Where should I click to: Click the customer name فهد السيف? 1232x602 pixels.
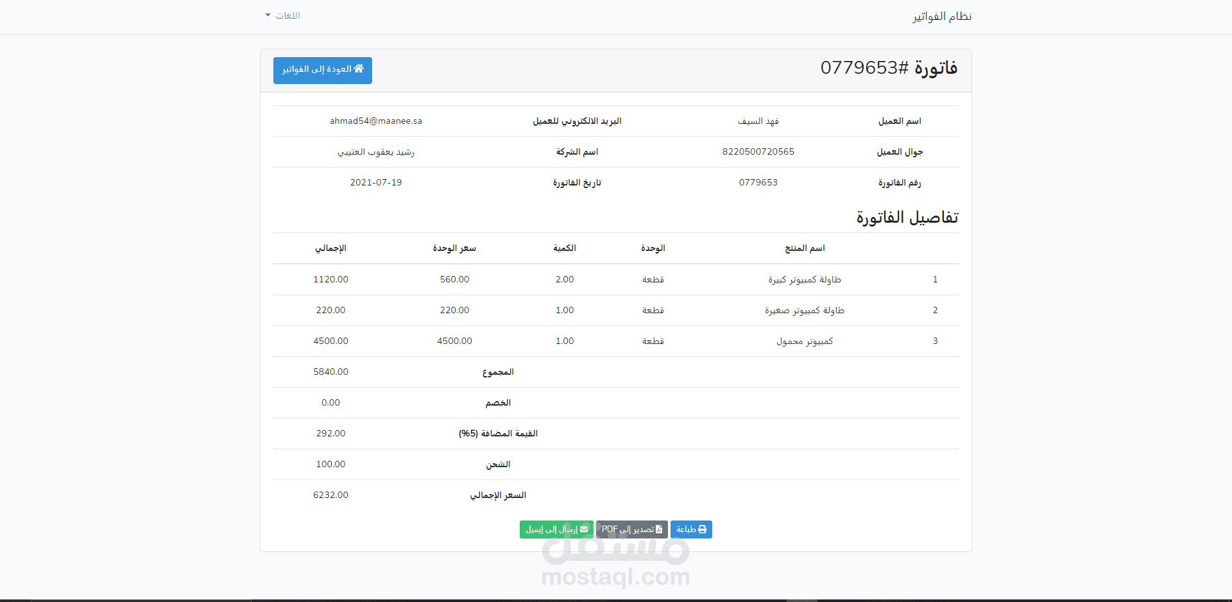click(758, 121)
